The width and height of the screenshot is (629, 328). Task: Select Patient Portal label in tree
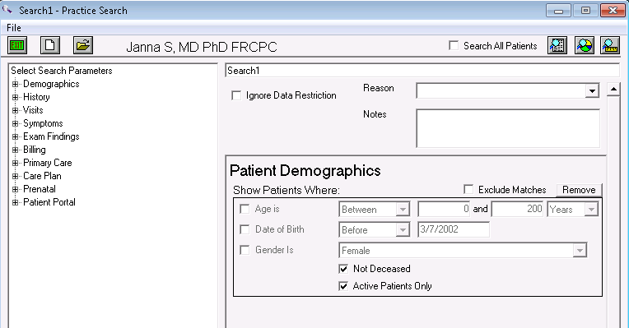(x=49, y=202)
